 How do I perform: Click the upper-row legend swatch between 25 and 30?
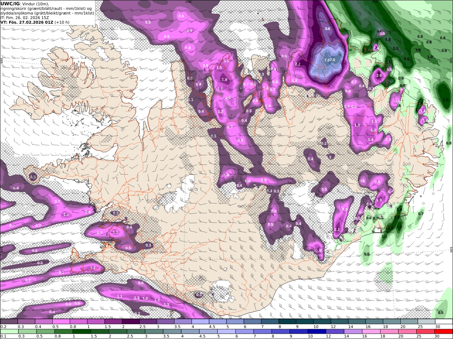pyautogui.click(x=426, y=322)
